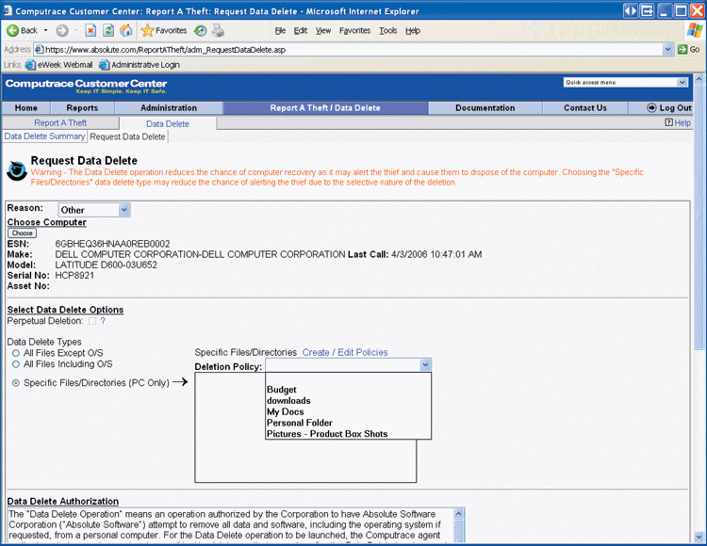Open the Administrative Login link shortcut
Viewport: 707px width, 546px height.
tap(140, 65)
